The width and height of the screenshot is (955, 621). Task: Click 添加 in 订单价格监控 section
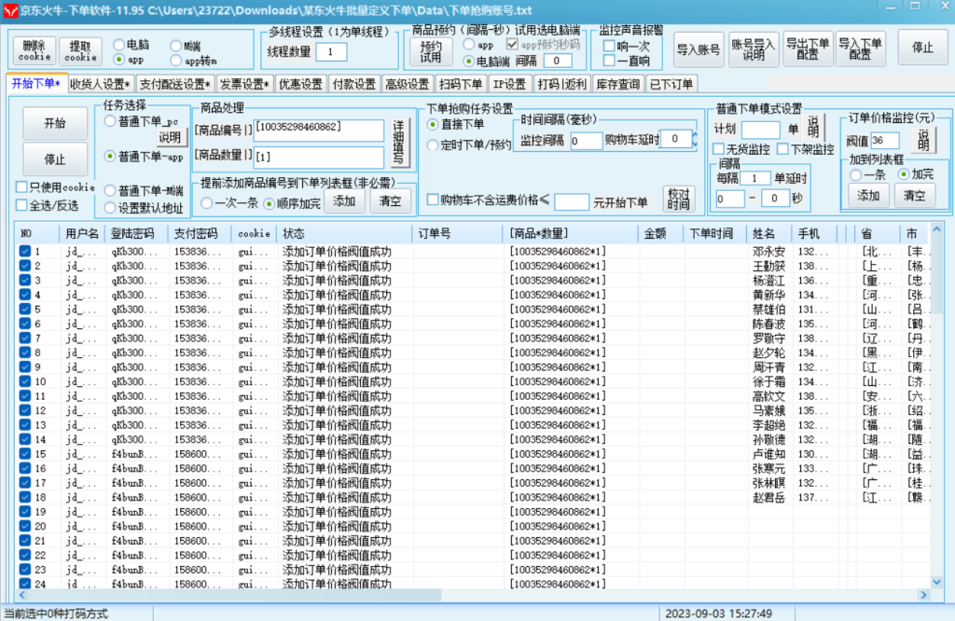tap(868, 196)
